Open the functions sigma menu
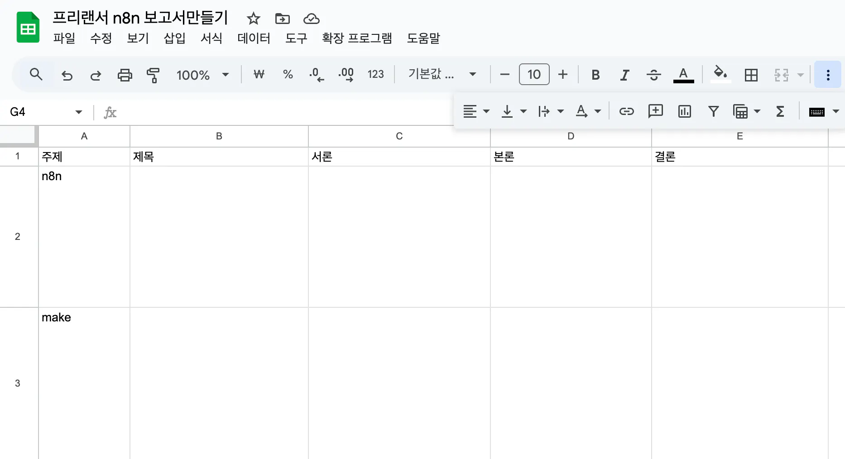The height and width of the screenshot is (459, 845). (780, 111)
